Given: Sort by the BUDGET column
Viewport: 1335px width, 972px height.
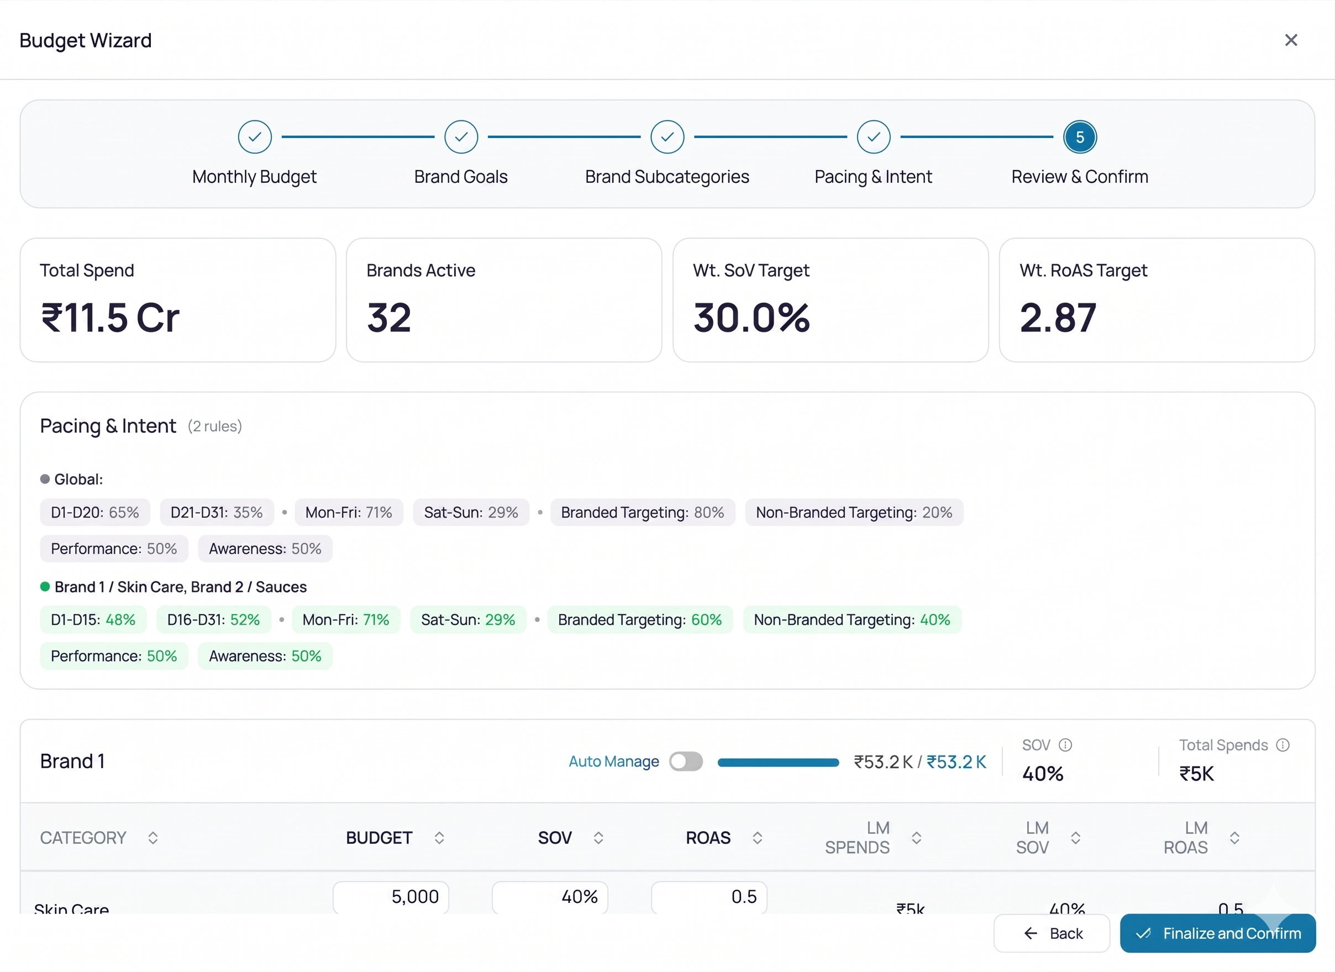Looking at the screenshot, I should coord(439,837).
